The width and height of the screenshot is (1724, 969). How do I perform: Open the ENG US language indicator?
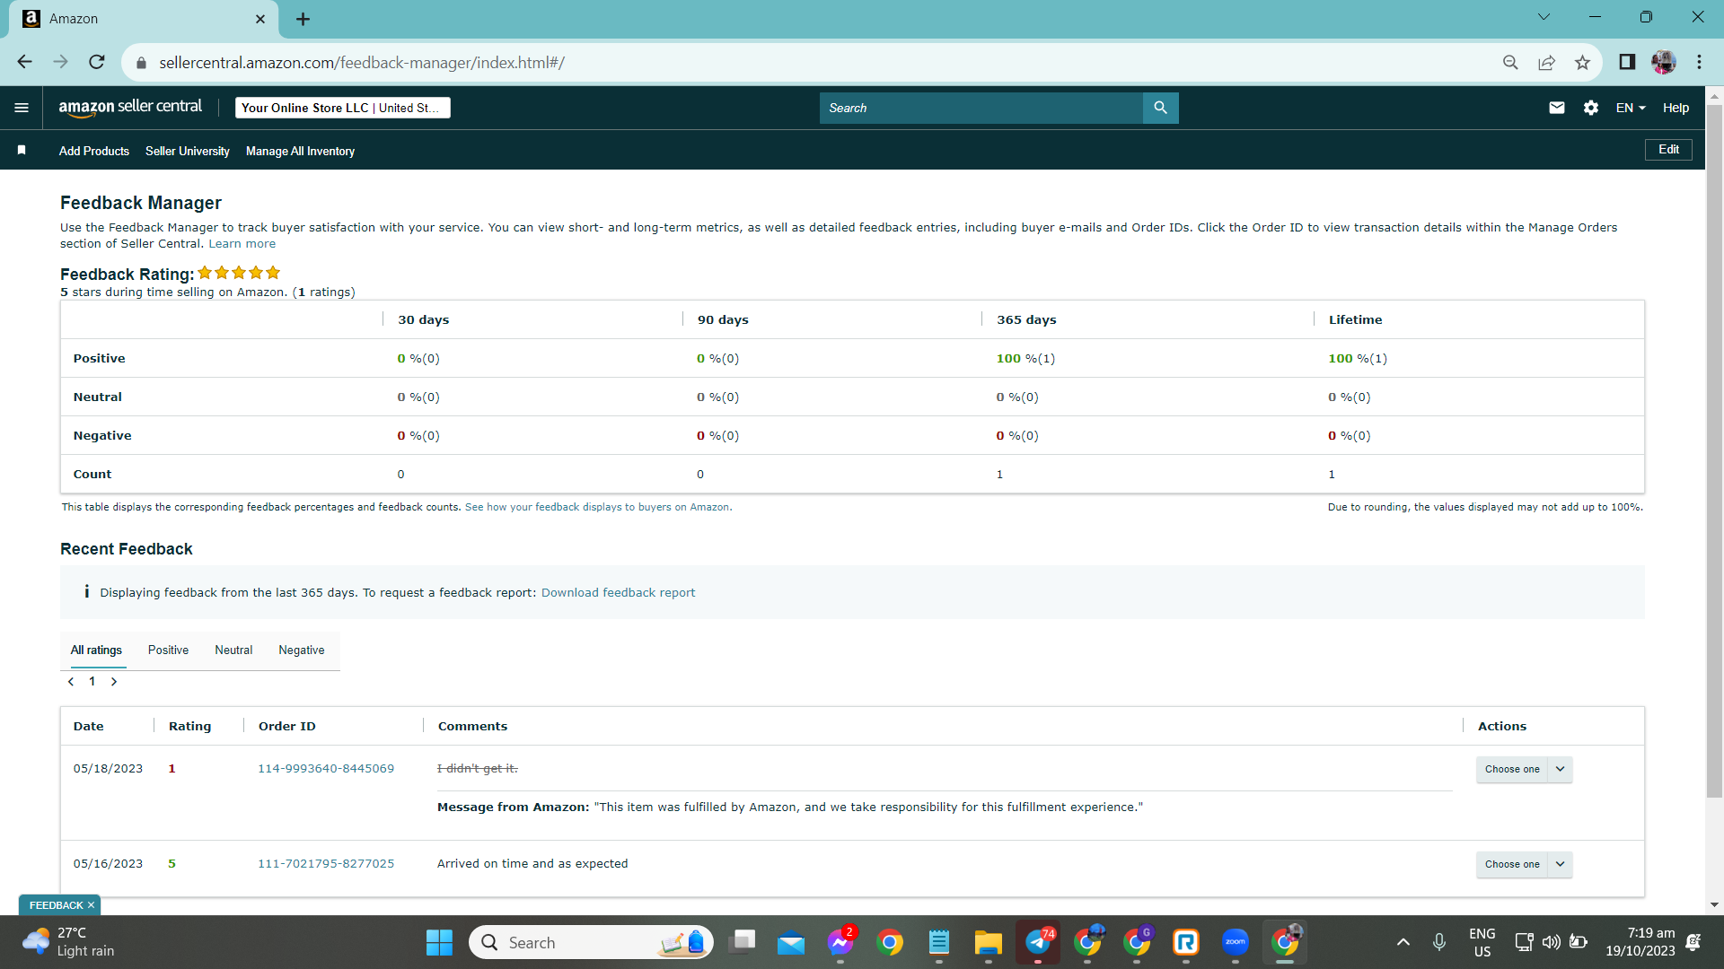[1482, 942]
